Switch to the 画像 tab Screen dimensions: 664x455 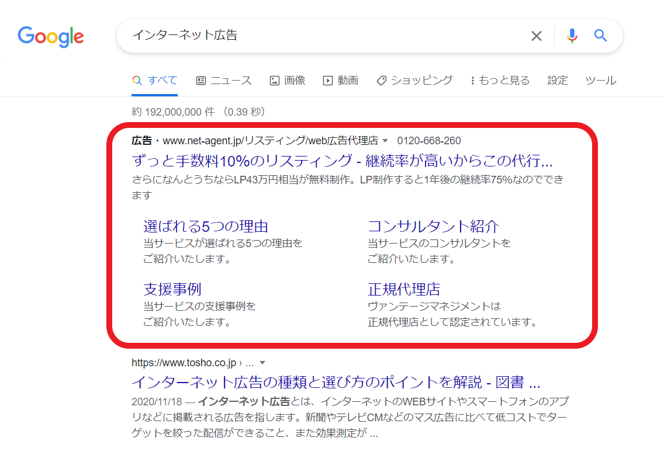point(288,81)
